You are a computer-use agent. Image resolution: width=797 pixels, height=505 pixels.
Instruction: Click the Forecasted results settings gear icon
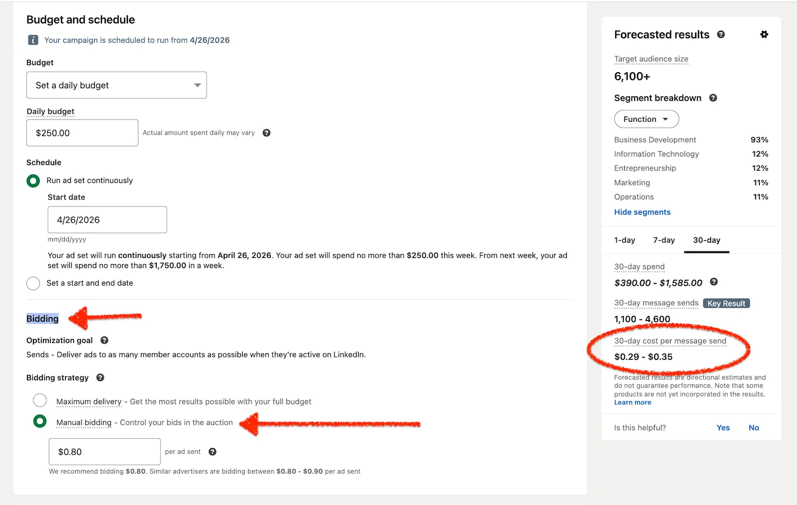click(764, 34)
